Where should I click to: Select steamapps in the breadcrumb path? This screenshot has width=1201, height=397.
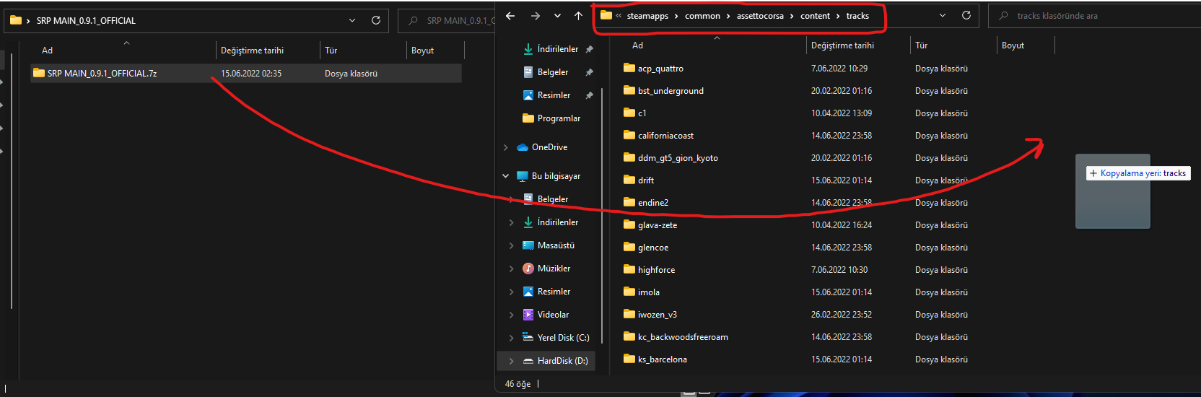point(647,16)
